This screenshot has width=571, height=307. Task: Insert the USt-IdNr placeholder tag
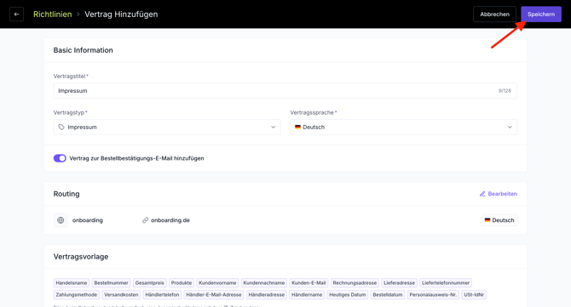coord(474,294)
